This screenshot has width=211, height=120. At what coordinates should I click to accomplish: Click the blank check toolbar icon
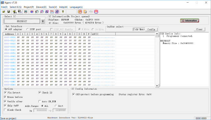coord(37,12)
